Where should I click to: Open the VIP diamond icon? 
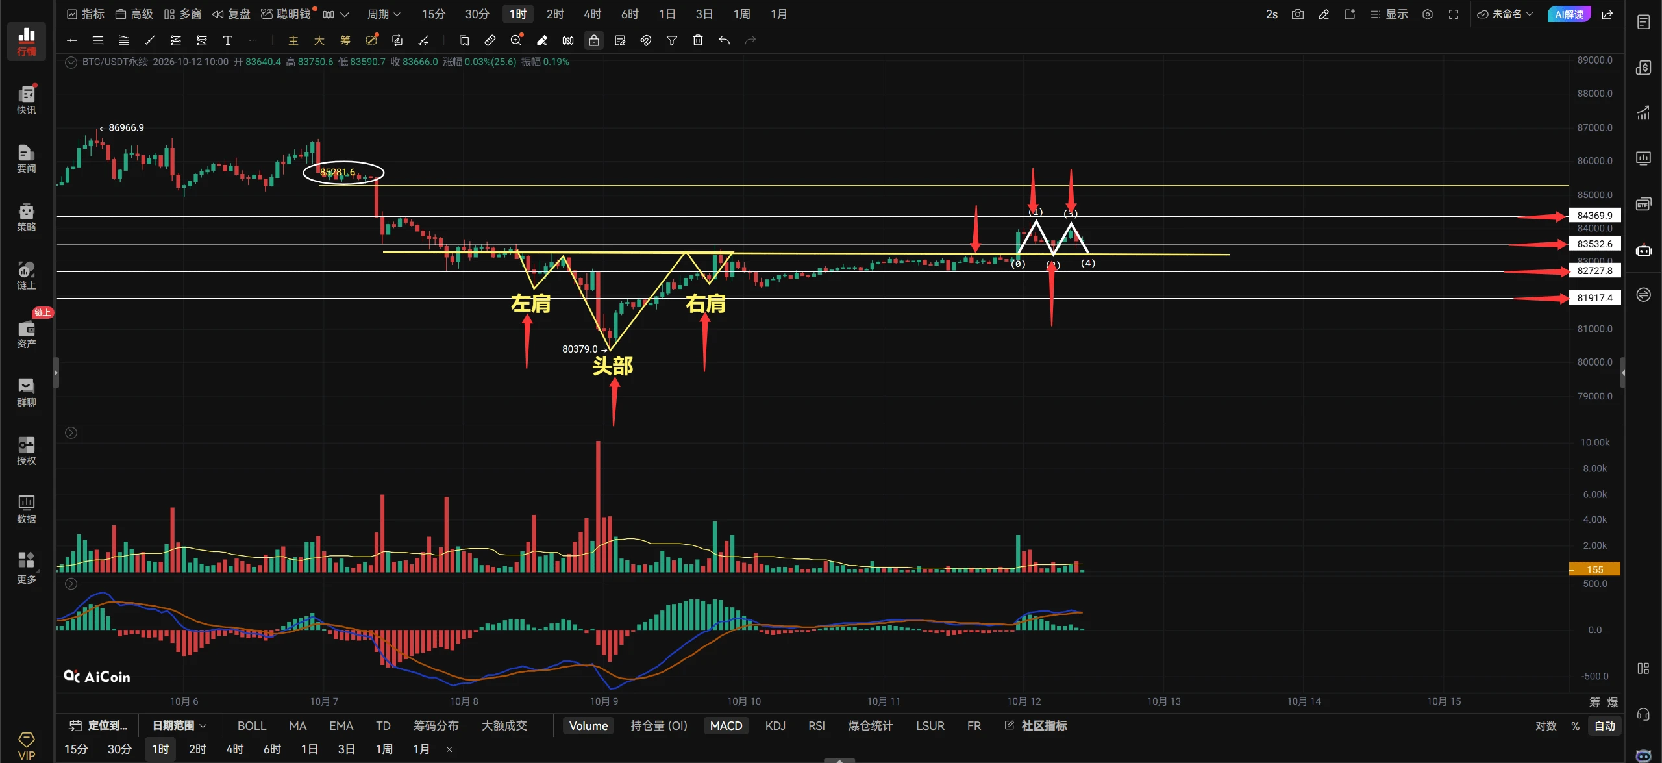[27, 745]
